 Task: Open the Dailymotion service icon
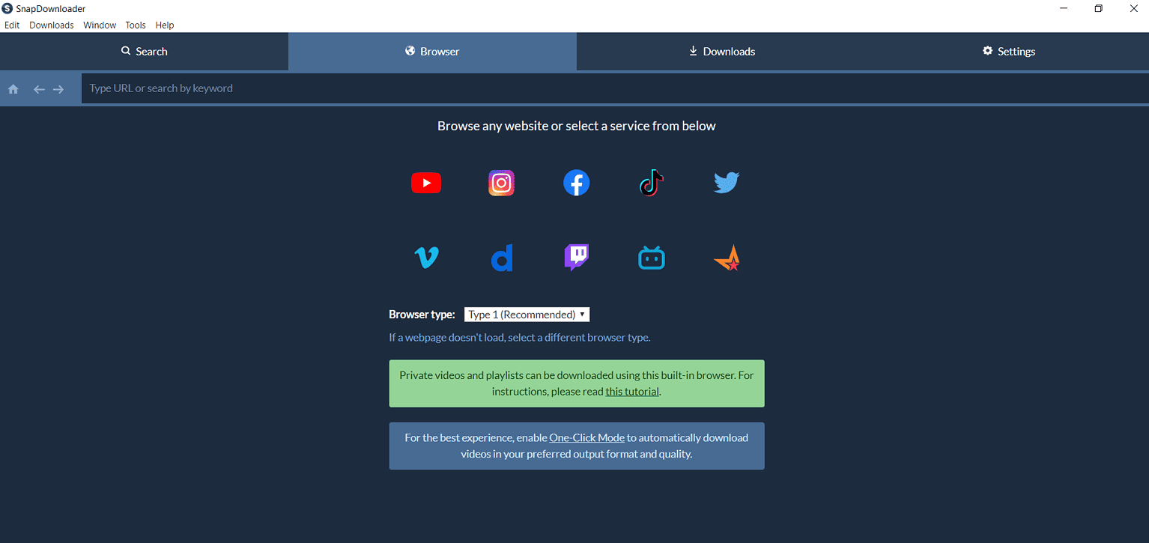coord(501,257)
